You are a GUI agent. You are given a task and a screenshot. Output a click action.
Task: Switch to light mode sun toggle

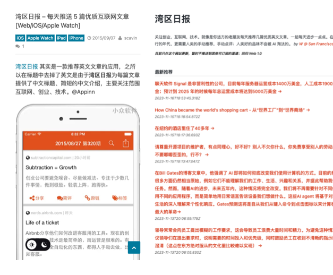point(32,245)
